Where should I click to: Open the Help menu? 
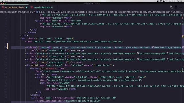54,1
